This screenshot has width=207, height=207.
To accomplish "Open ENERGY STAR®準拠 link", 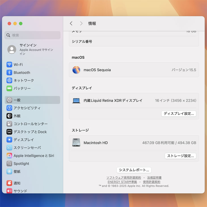I will [x=122, y=182].
